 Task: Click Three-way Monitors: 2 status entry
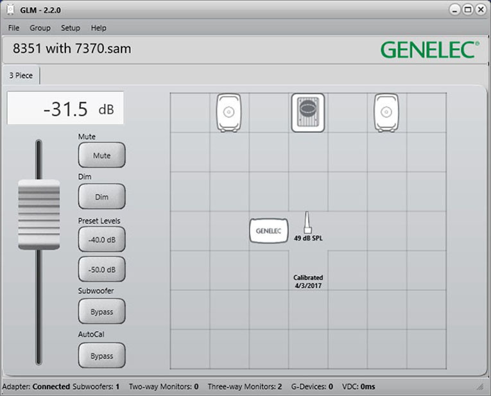(245, 386)
